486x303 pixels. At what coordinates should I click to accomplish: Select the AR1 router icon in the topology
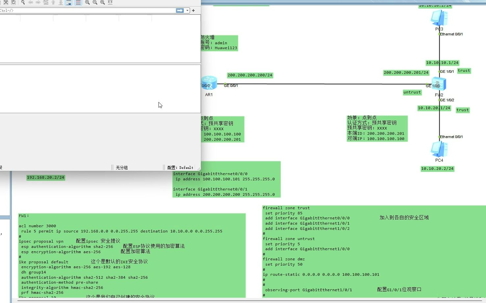tap(209, 83)
